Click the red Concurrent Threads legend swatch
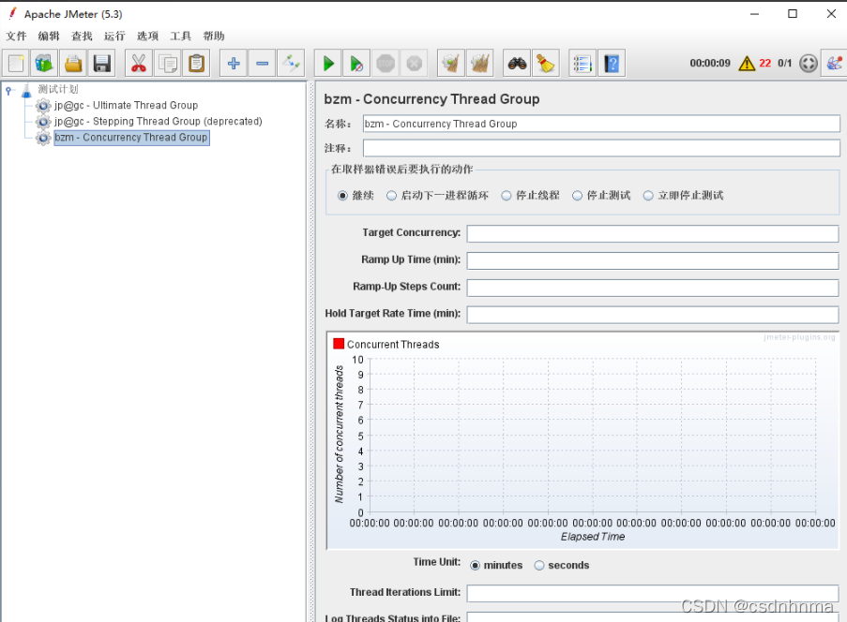847x622 pixels. point(339,344)
